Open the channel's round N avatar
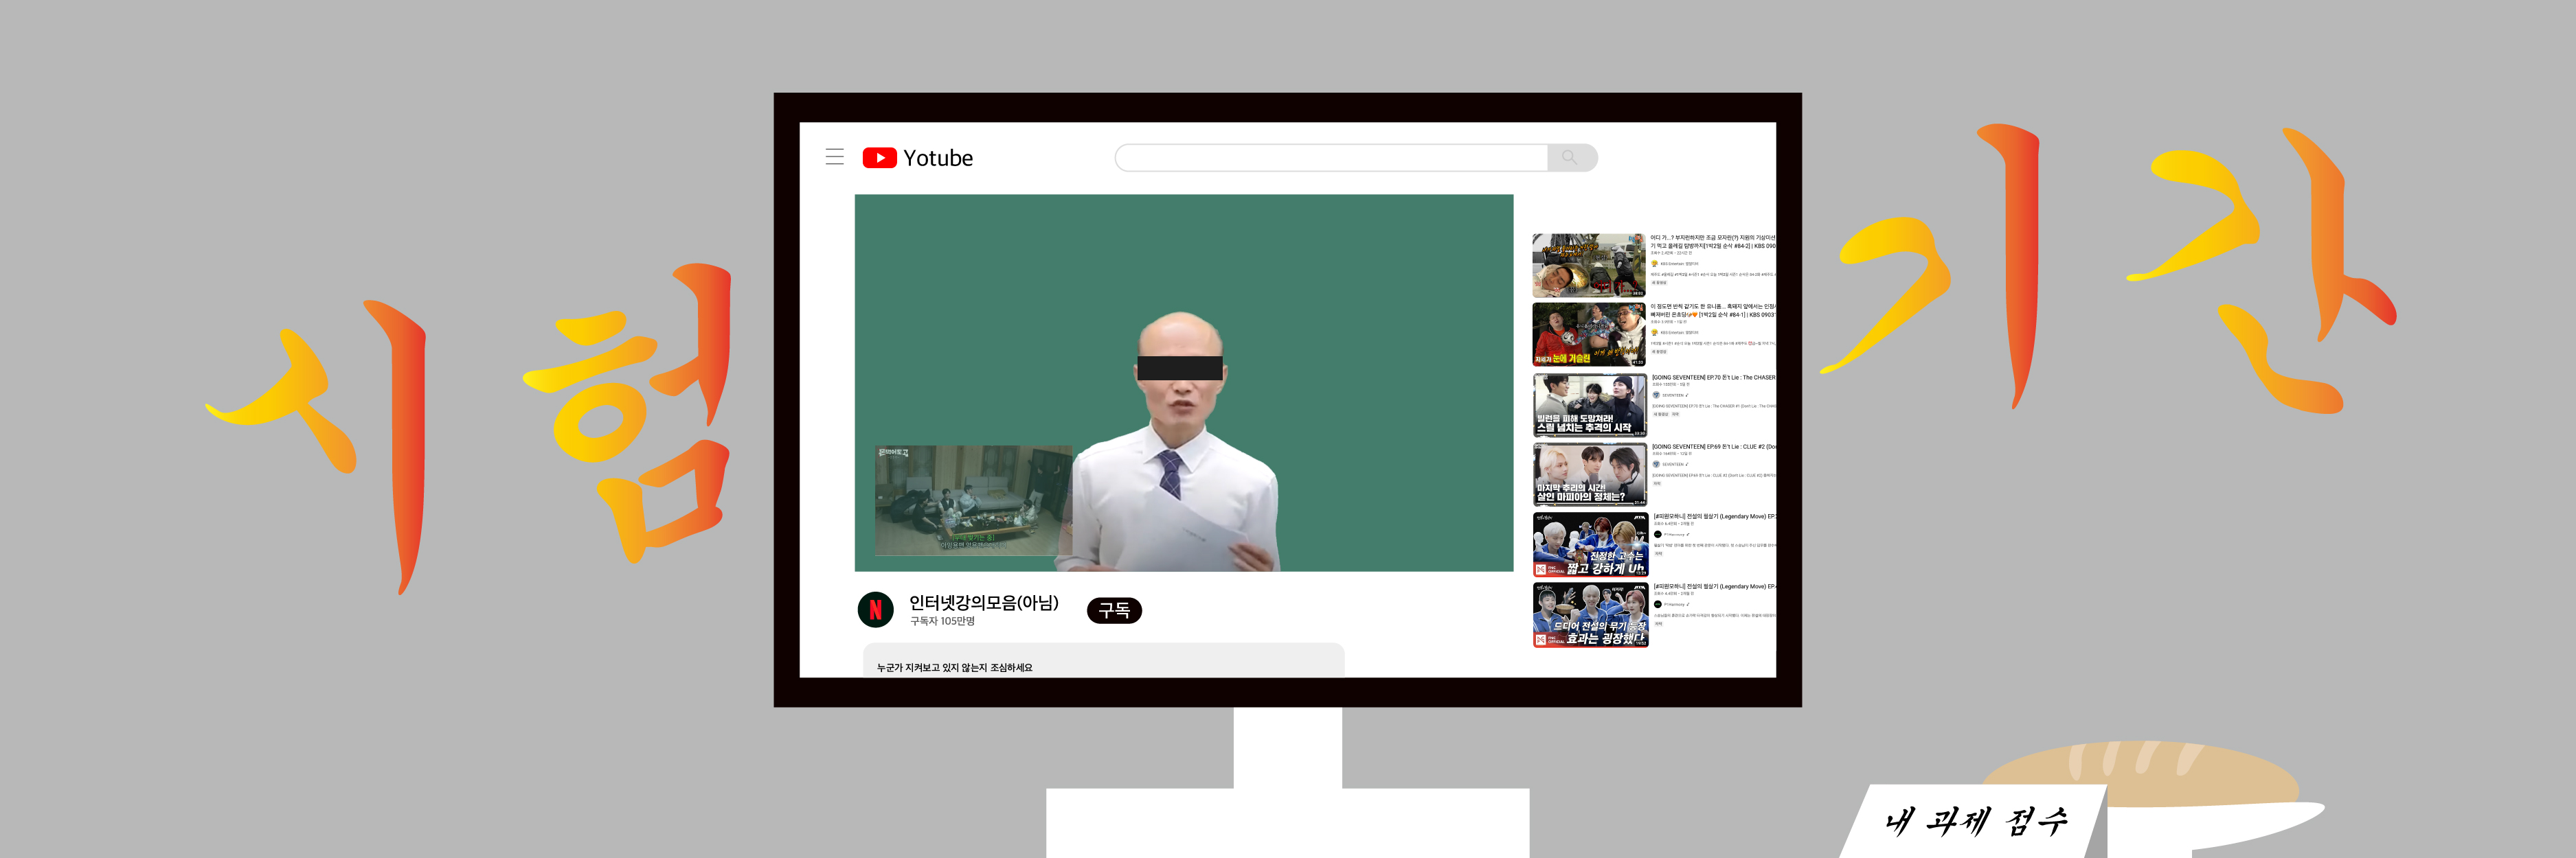The width and height of the screenshot is (2576, 858). pos(875,610)
